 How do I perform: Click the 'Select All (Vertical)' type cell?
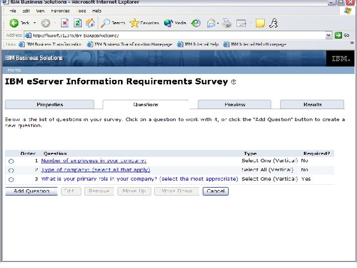267,170
